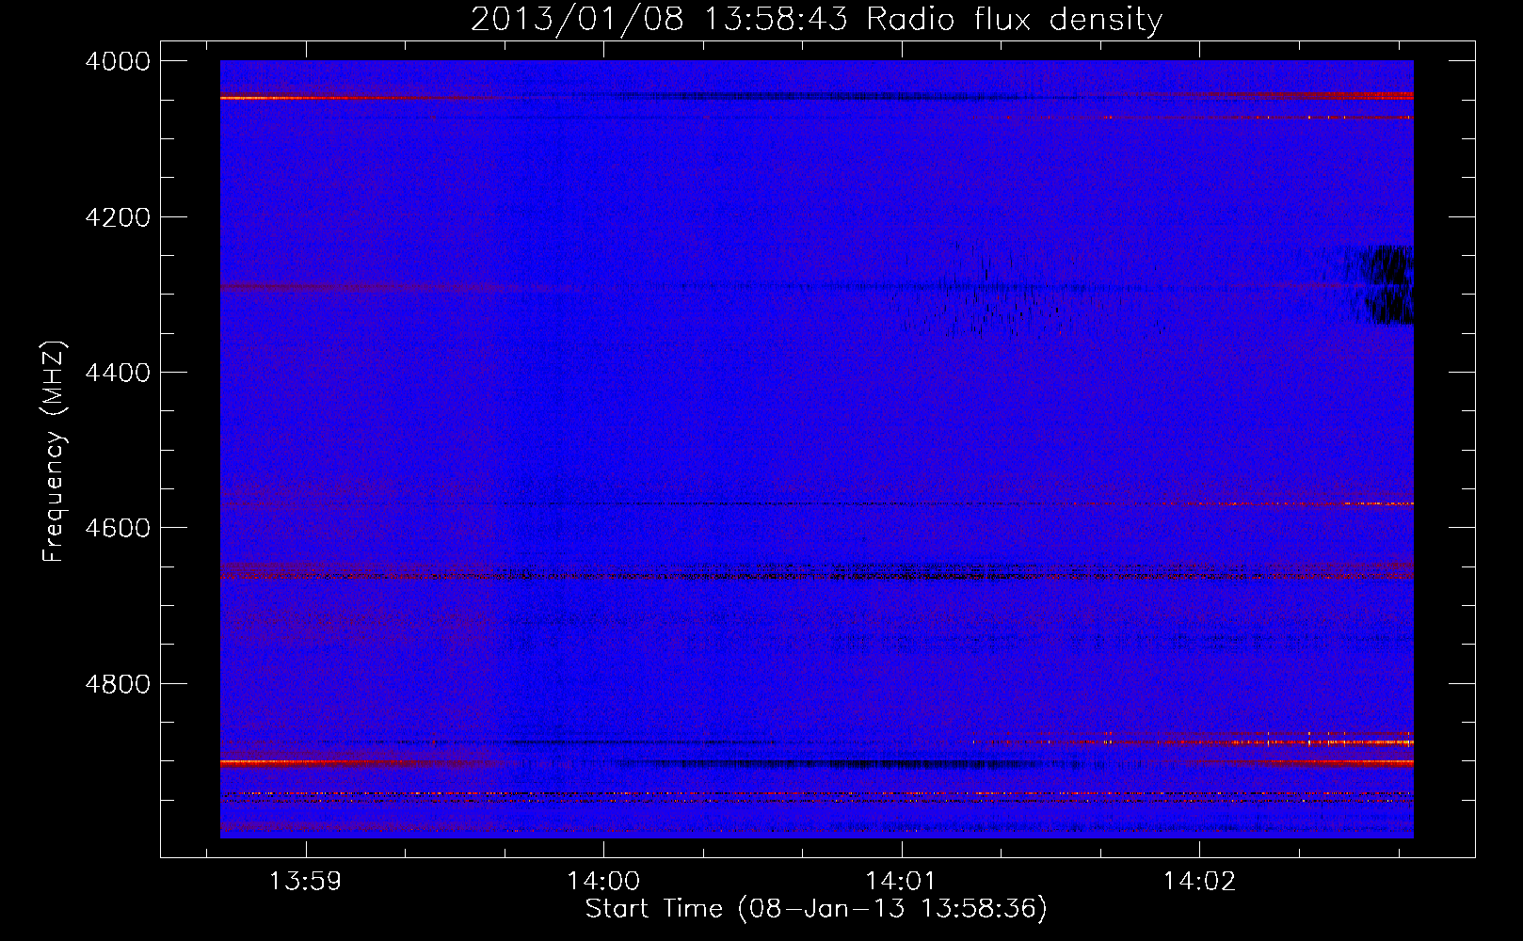Click the "Frequency (MHZ)" axis label
Image resolution: width=1523 pixels, height=941 pixels.
click(x=54, y=452)
